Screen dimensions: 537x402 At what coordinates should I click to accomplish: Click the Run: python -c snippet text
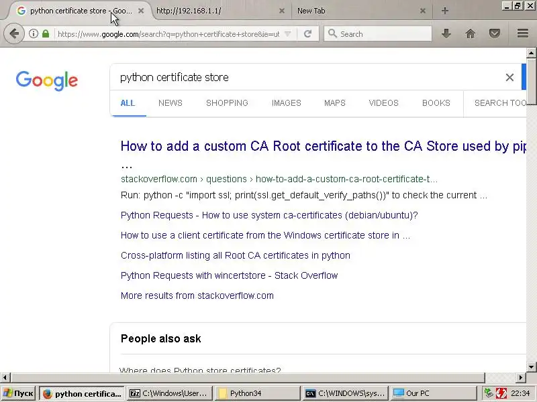pos(304,195)
